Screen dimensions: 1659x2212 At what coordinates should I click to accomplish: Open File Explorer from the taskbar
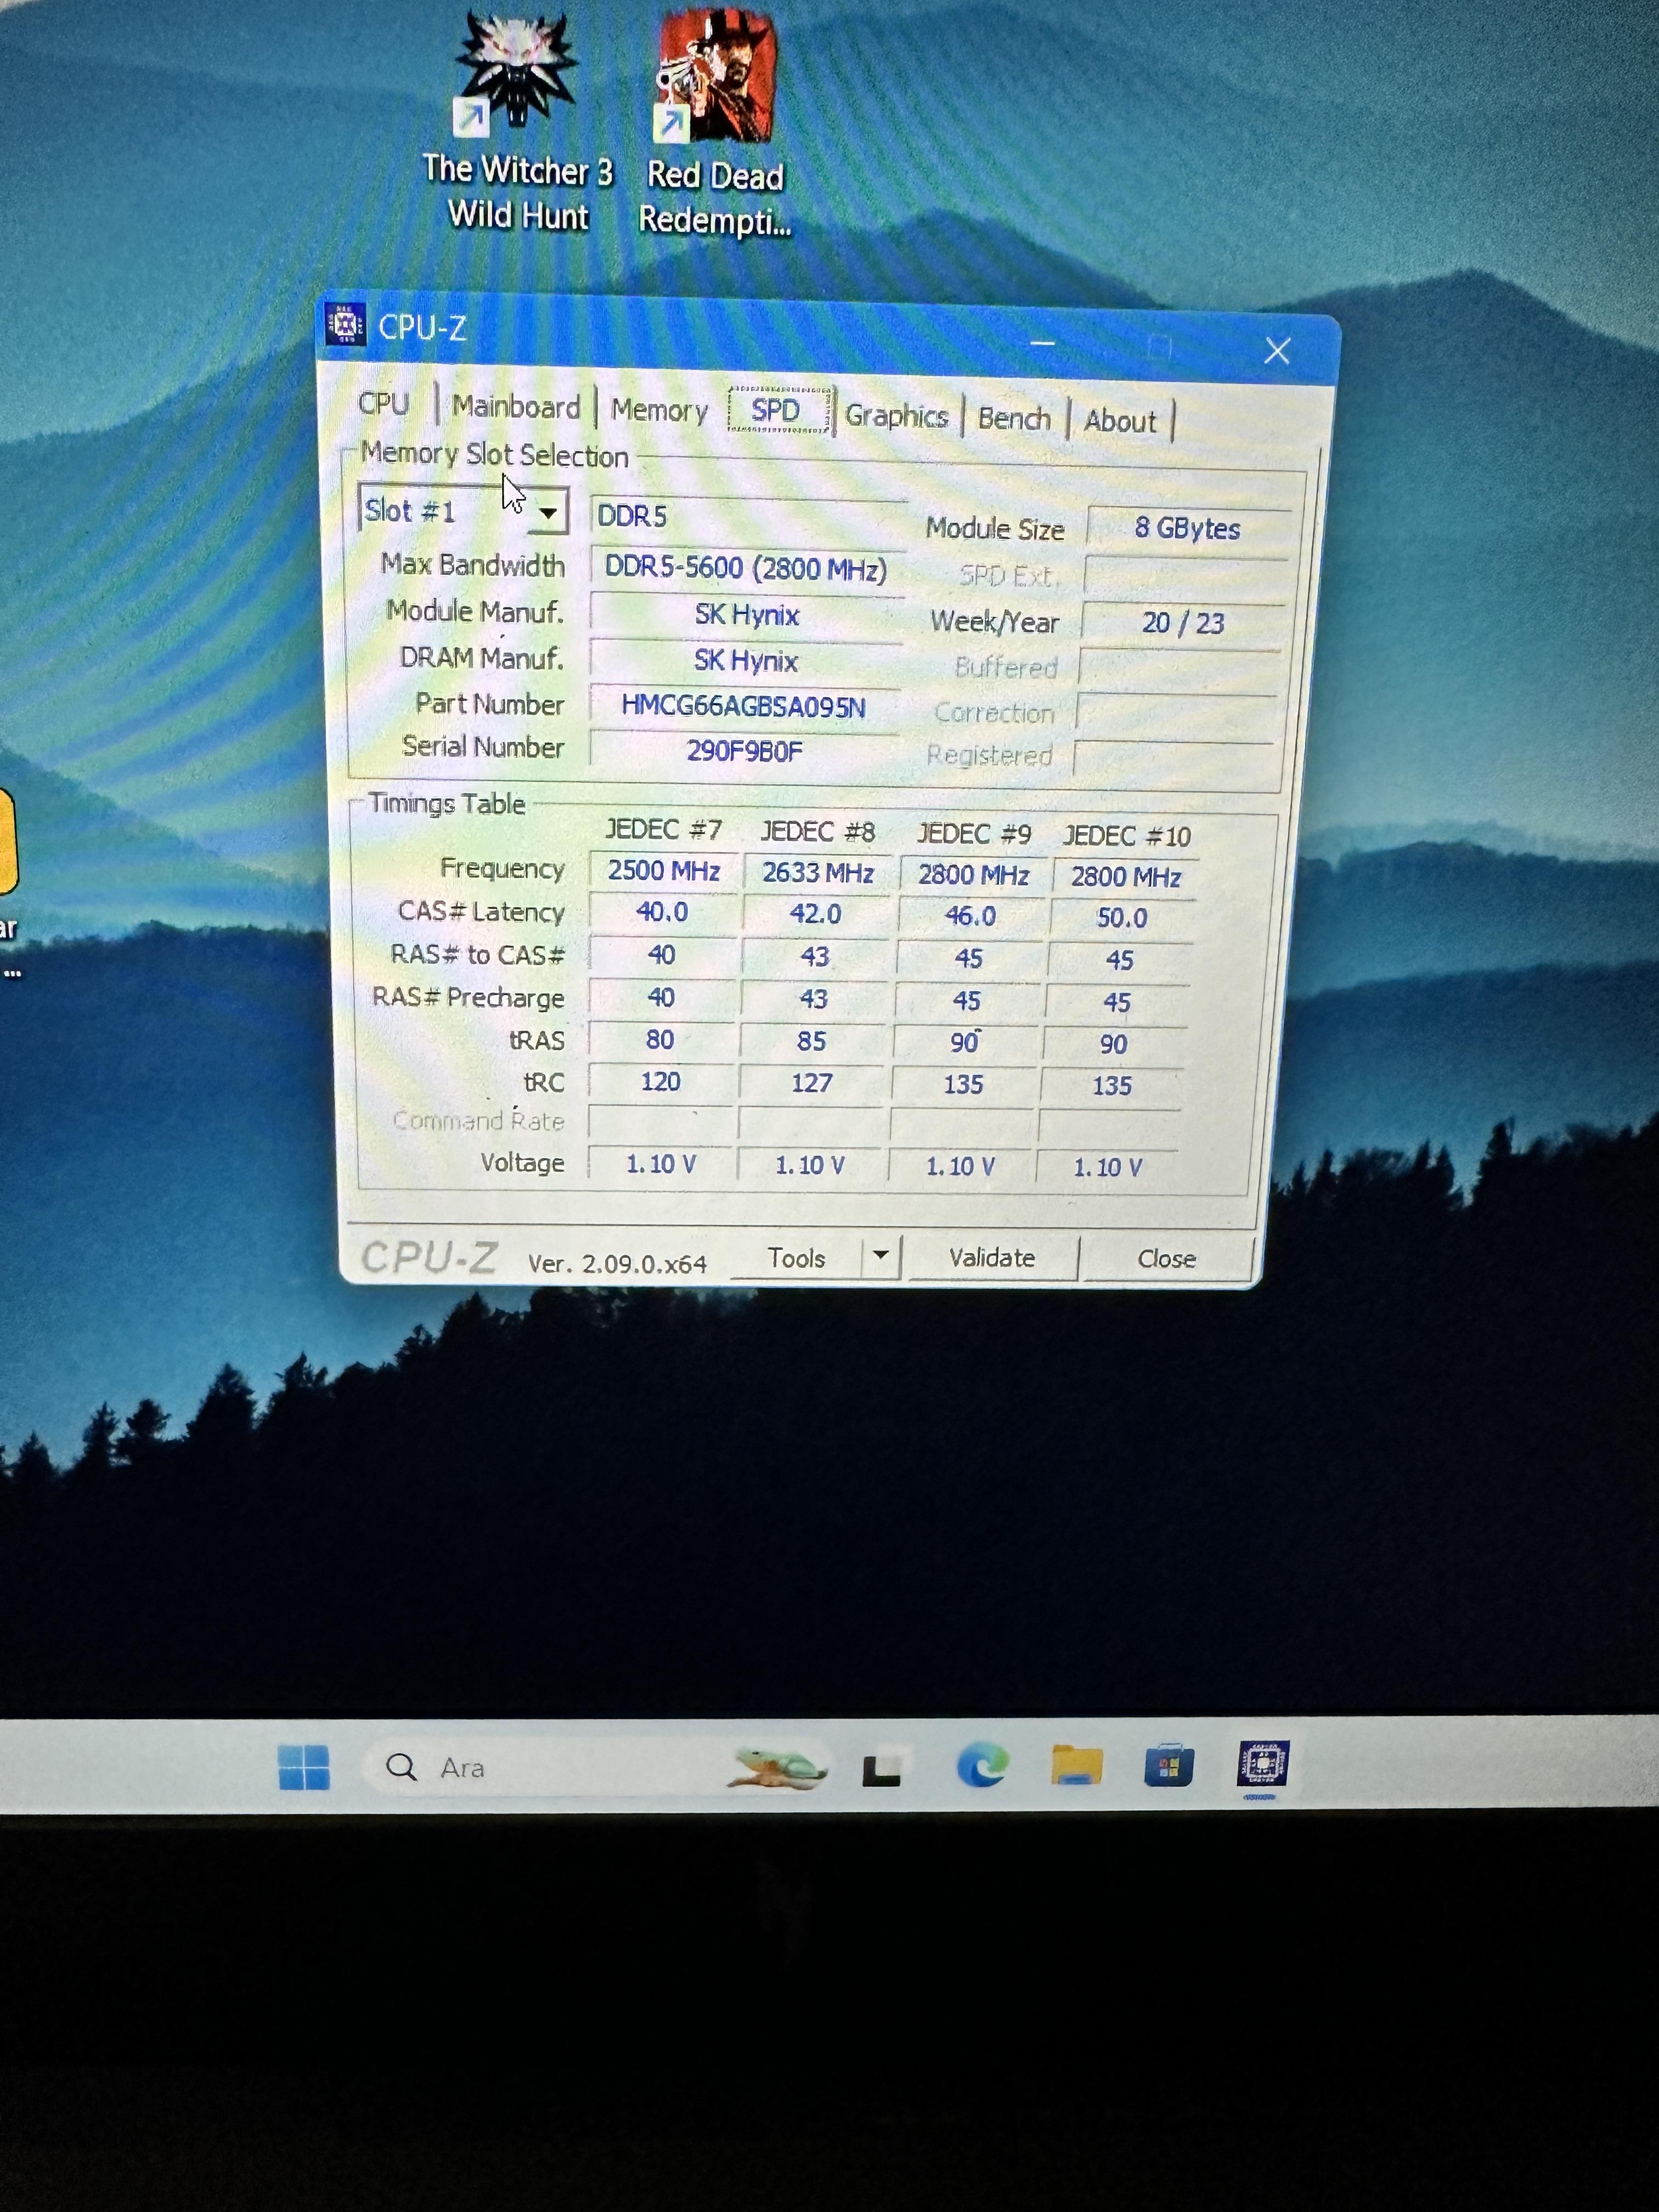[1076, 1765]
